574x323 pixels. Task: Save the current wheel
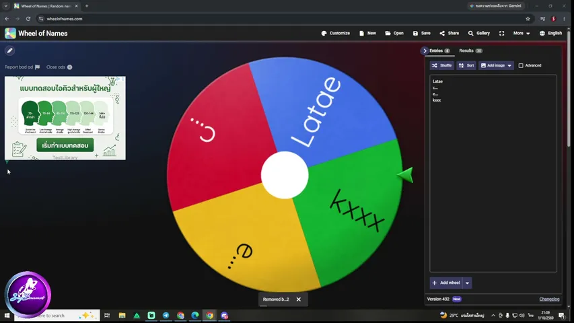421,34
